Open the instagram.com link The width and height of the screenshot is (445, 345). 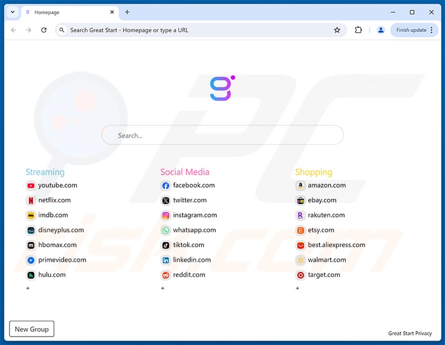click(x=195, y=215)
